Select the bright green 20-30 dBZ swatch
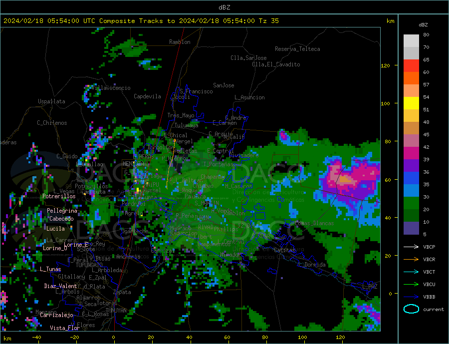 point(411,203)
